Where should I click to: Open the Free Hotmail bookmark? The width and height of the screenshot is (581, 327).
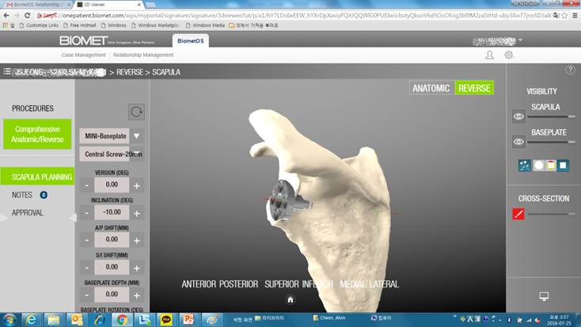(x=80, y=25)
